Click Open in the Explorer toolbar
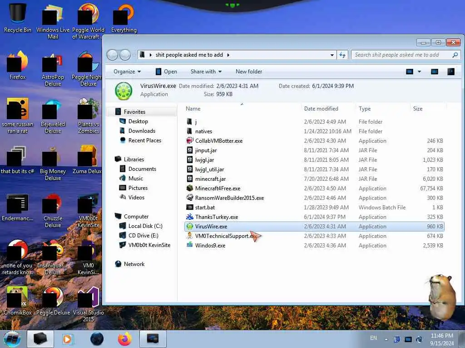The width and height of the screenshot is (465, 348). (x=166, y=72)
